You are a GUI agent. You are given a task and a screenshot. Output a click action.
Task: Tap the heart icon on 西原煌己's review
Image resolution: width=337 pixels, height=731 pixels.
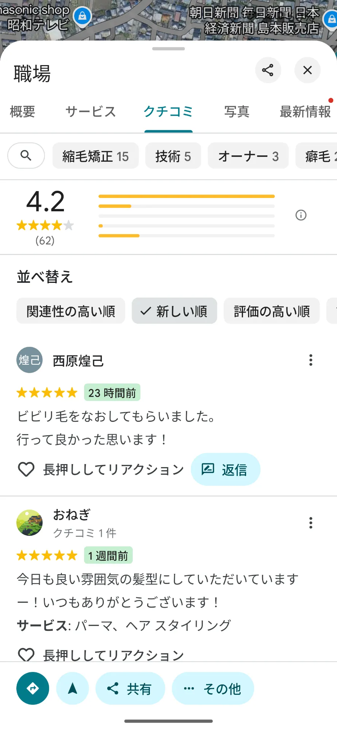point(26,469)
